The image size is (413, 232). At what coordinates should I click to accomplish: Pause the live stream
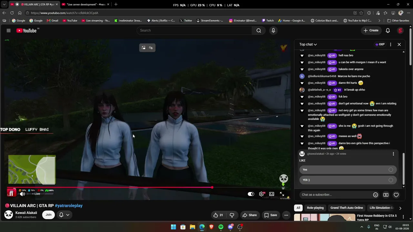tap(11, 193)
